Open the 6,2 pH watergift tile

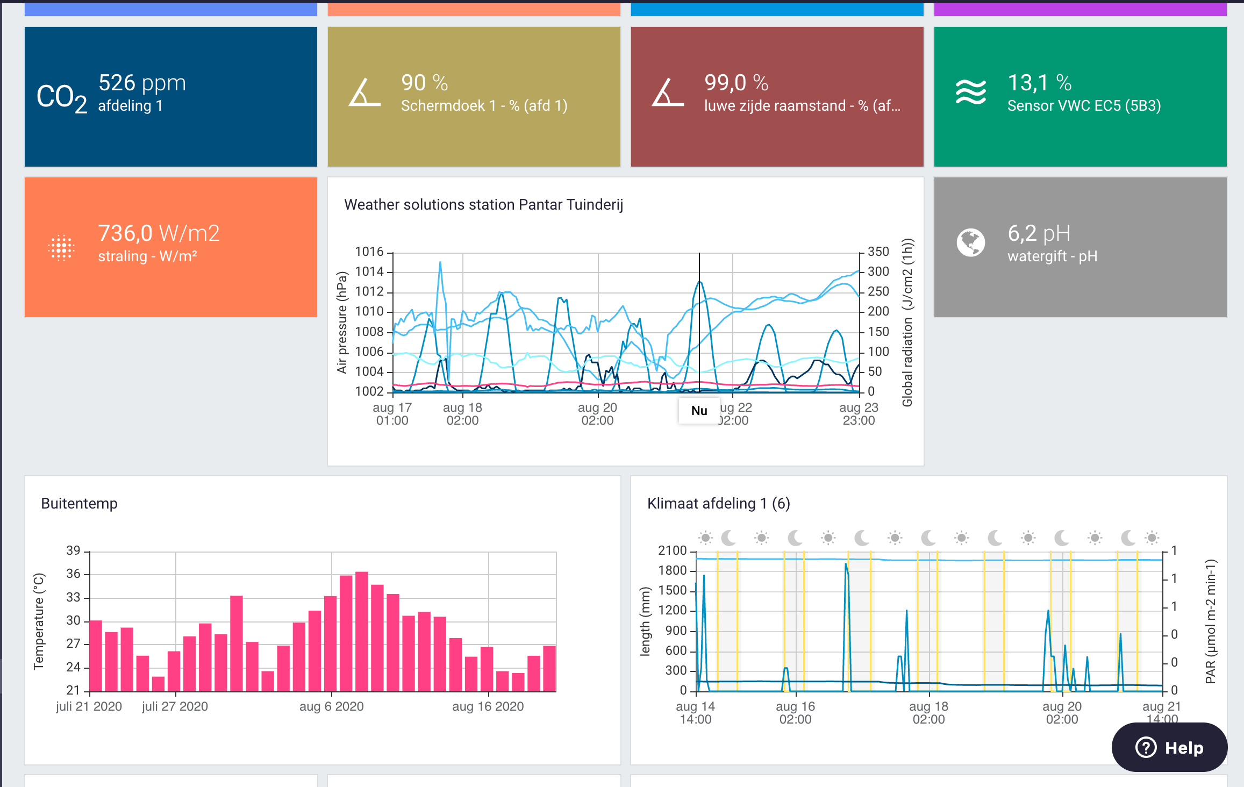[x=1081, y=247]
